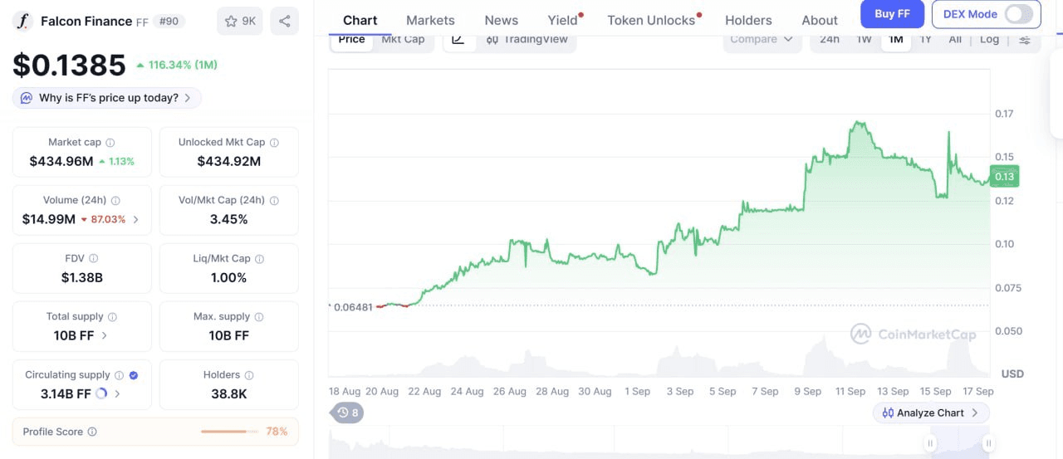1063x459 pixels.
Task: Click the Falcon Finance logo icon
Action: [x=24, y=21]
